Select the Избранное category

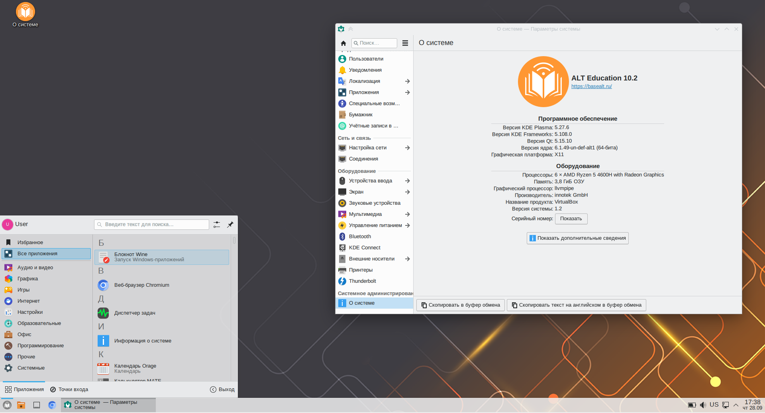point(46,243)
